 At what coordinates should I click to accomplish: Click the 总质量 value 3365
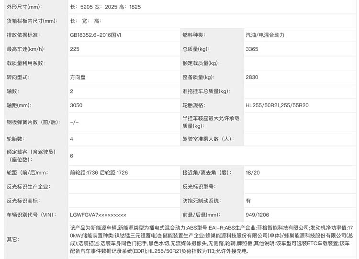pos(252,49)
